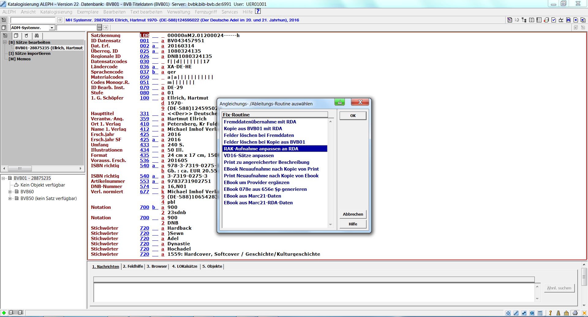
Task: Click the Abbrechen button
Action: coord(352,214)
